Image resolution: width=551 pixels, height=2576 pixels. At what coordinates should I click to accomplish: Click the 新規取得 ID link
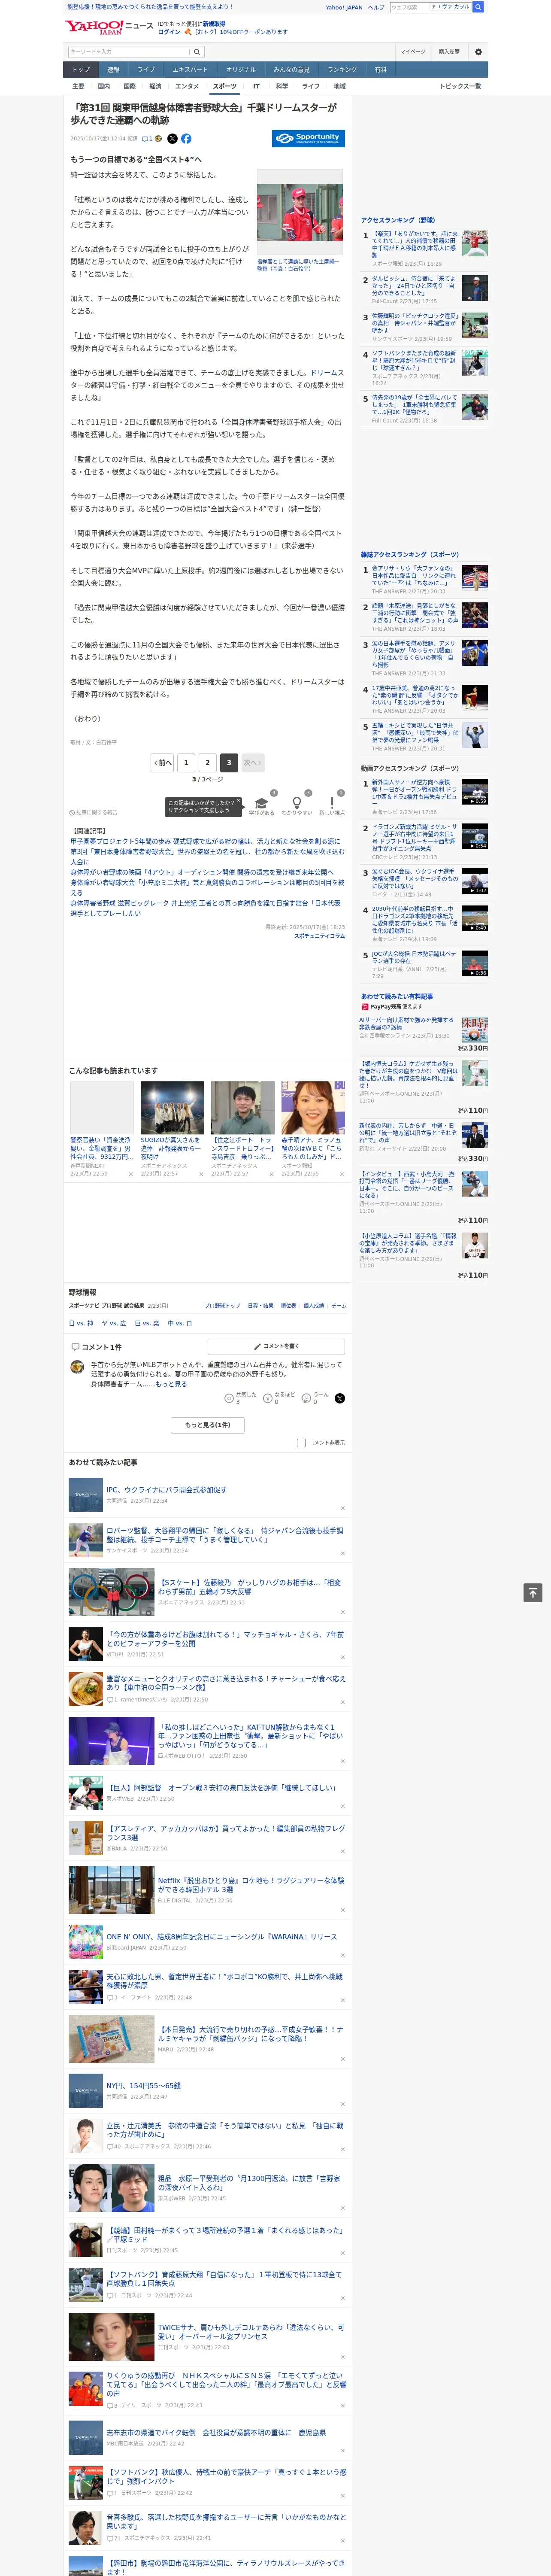click(214, 24)
